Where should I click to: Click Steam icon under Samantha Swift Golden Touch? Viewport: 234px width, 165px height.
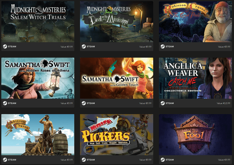[83, 103]
